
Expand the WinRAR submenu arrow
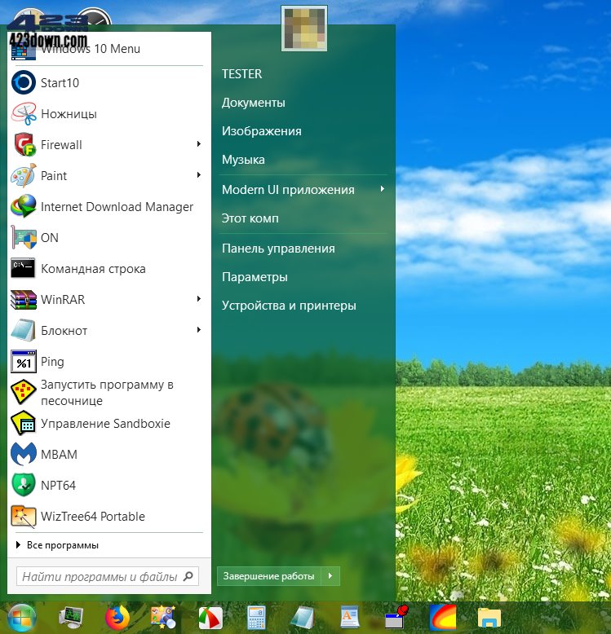198,299
